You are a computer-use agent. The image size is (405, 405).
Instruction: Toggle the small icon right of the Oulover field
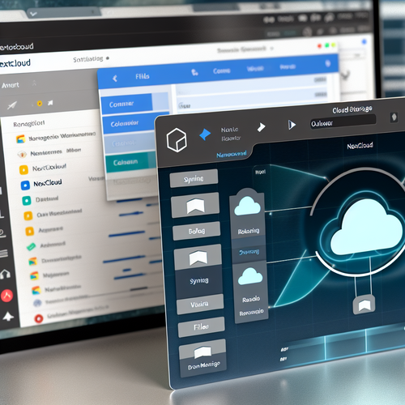tap(394, 117)
